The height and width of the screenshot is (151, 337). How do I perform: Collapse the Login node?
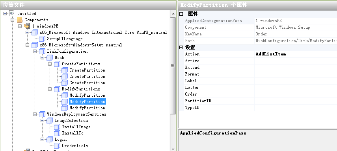[x=42, y=139]
